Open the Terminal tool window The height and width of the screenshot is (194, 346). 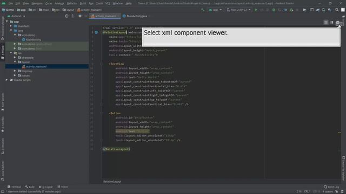(14, 187)
